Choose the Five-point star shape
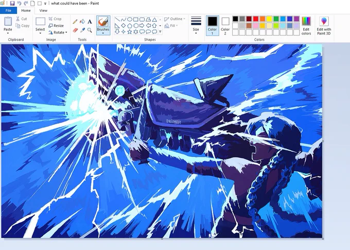 [130, 32]
